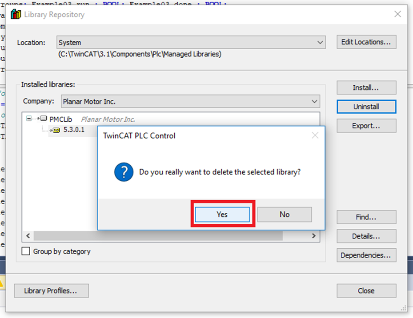This screenshot has height=318, width=413.
Task: Collapse the PMCLib tree node
Action: coord(29,119)
